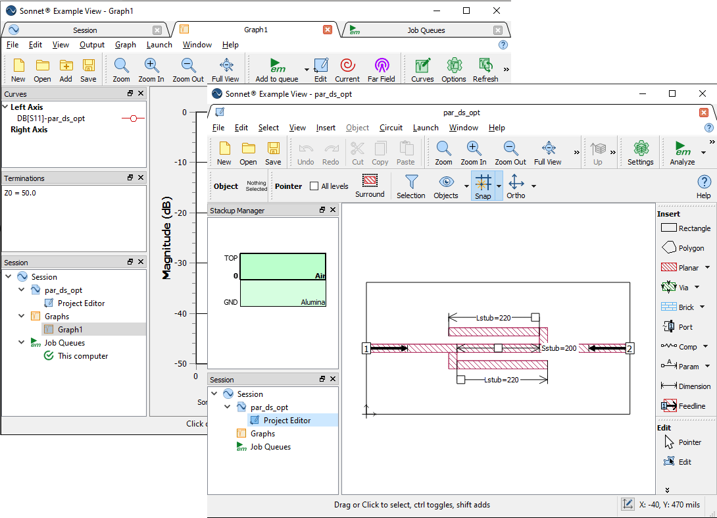Click the Help button in par_ds_opt tool bar
The image size is (717, 518).
[704, 186]
